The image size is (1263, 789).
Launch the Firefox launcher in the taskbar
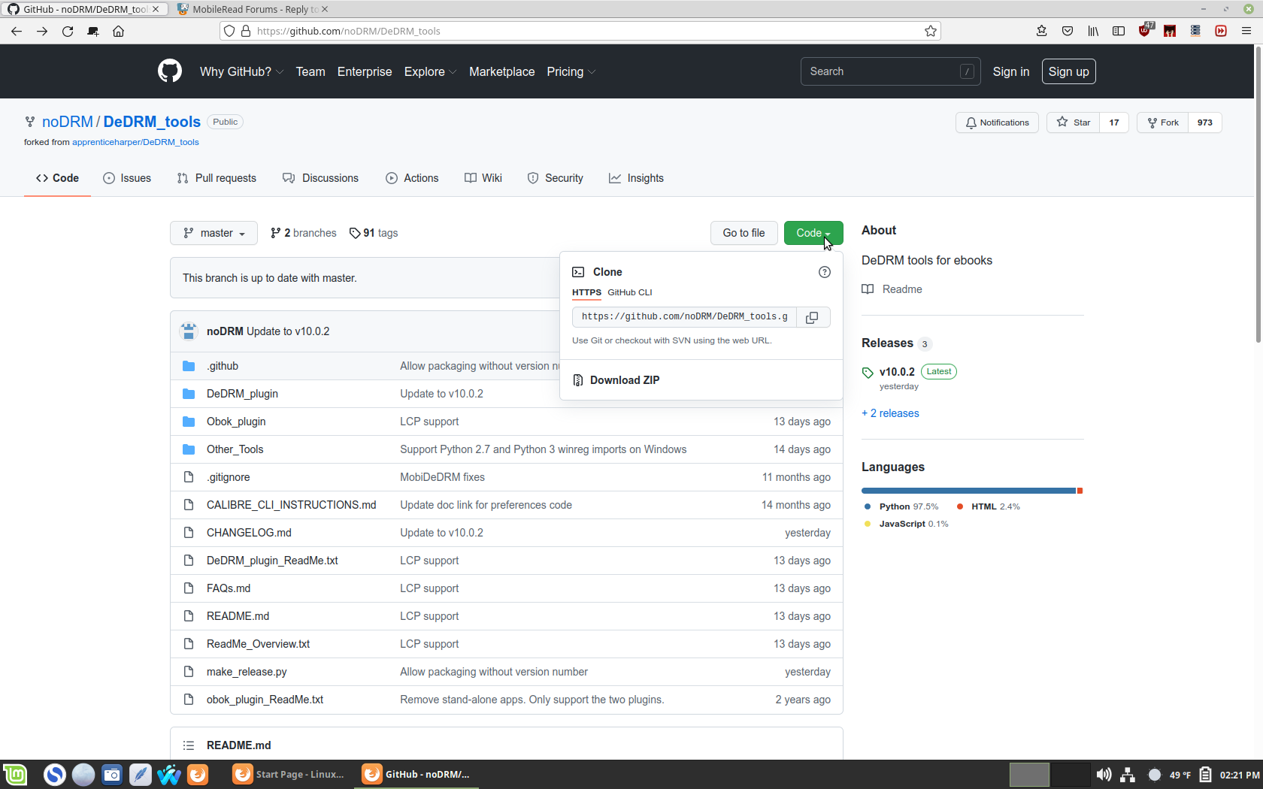[198, 774]
